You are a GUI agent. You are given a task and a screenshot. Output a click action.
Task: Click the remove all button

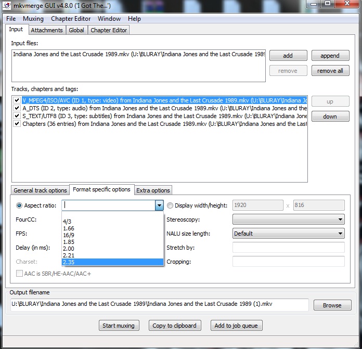click(x=330, y=71)
